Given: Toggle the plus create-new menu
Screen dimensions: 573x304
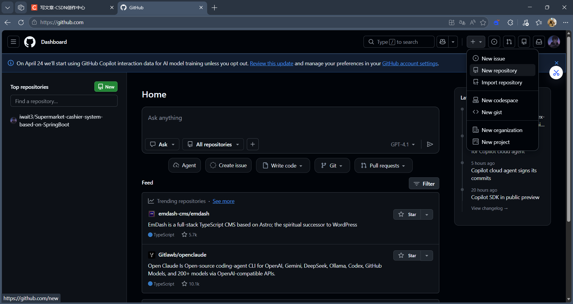Looking at the screenshot, I should pos(476,42).
